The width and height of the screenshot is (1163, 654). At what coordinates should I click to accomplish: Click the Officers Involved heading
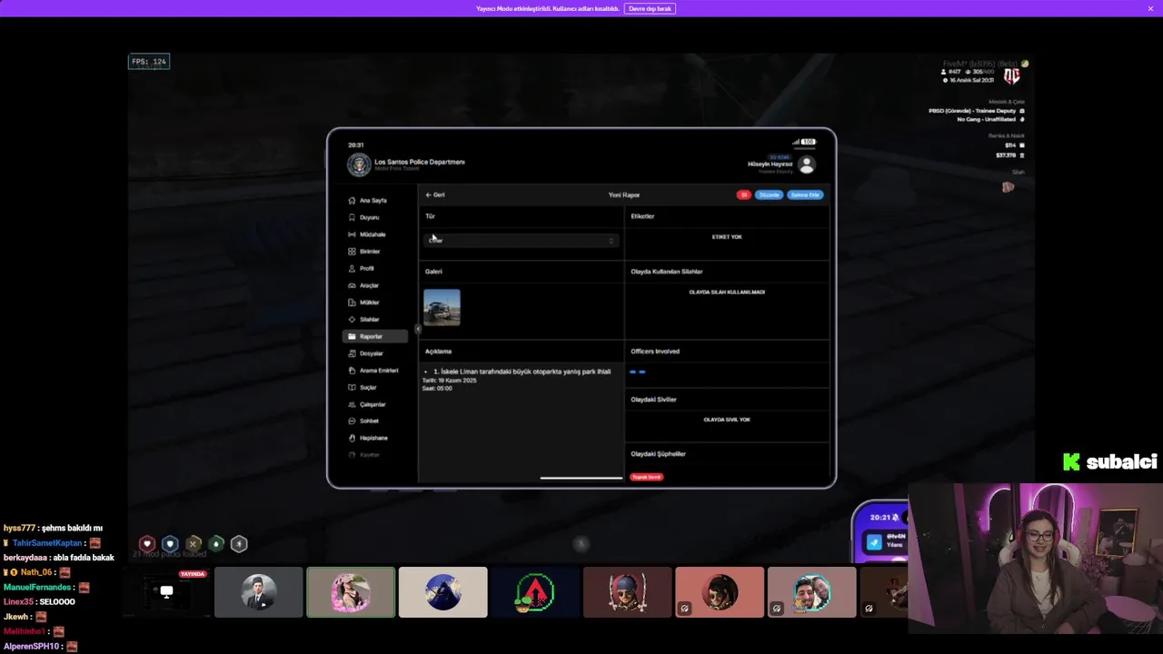point(655,352)
